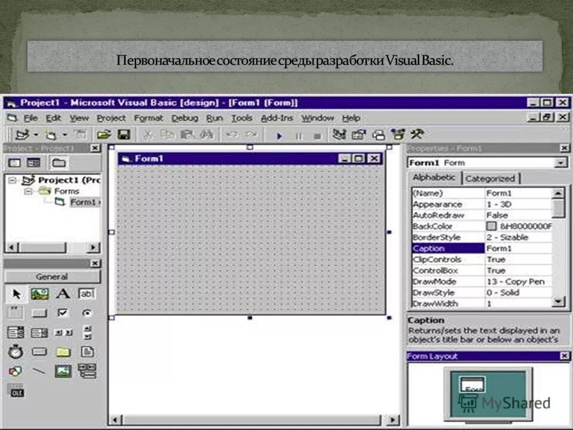Screen dimensions: 573x430
Task: Click the General toolbox tab button
Action: click(52, 277)
